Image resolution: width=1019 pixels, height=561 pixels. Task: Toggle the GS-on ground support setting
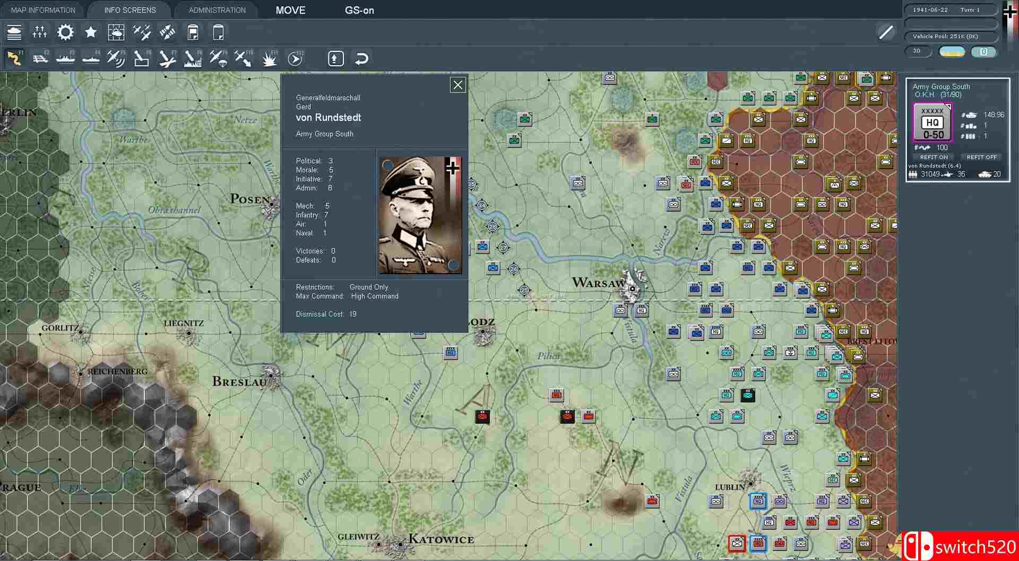click(359, 10)
